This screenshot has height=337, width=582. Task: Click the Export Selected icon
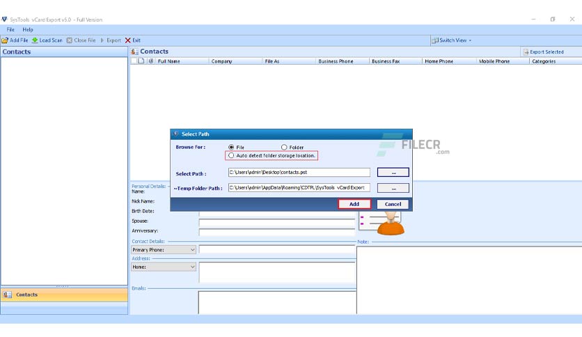526,52
